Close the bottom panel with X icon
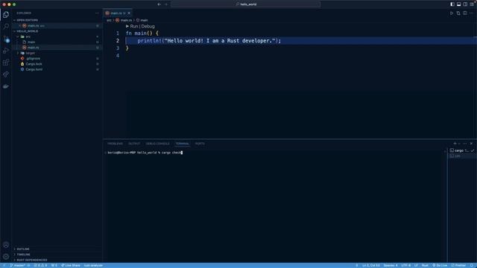The width and height of the screenshot is (477, 268). coord(471,144)
